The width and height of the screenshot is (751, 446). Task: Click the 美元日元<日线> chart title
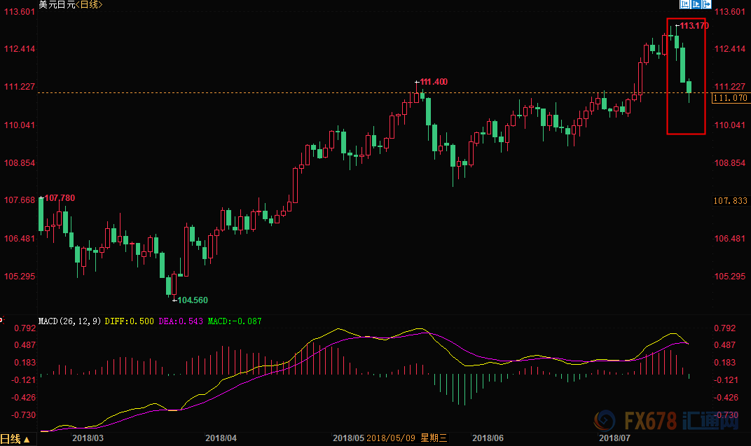coord(71,5)
